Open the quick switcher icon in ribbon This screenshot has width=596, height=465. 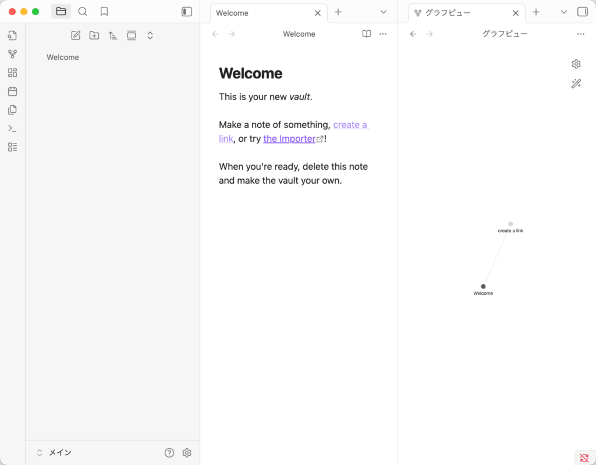click(12, 35)
